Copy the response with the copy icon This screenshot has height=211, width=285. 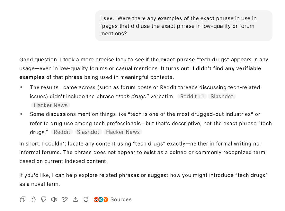point(22,199)
